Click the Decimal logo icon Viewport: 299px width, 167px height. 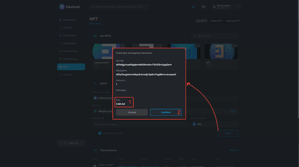[62, 7]
